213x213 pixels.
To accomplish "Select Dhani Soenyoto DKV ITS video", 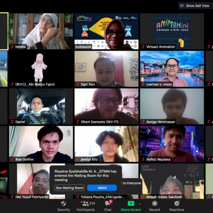I will click(106, 106).
